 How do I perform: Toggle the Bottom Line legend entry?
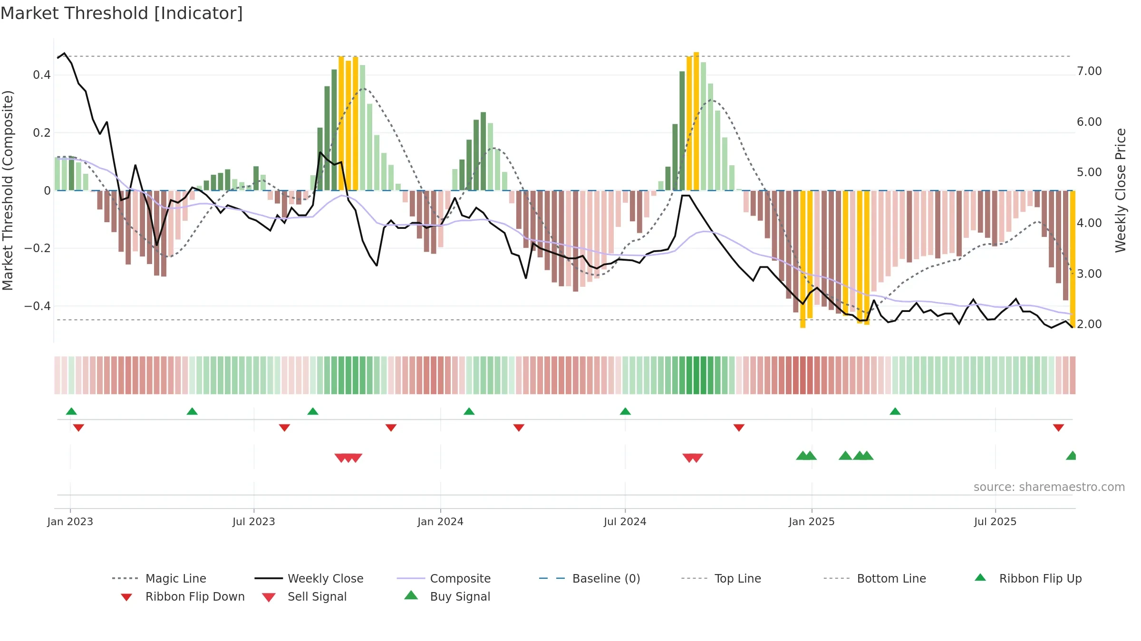[875, 578]
